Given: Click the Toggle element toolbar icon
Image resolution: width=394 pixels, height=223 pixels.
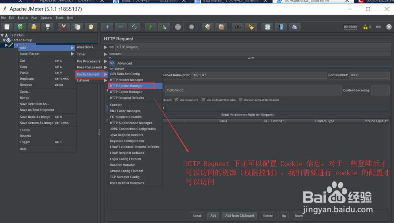Looking at the screenshot, I should tap(134, 27).
